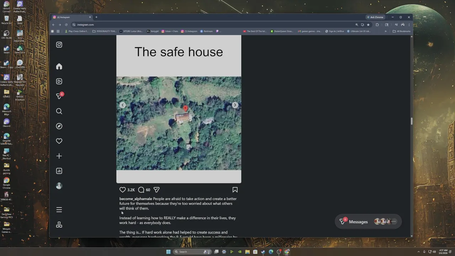Open profile avatar in the Instagram sidebar
455x256 pixels.
pos(59,186)
